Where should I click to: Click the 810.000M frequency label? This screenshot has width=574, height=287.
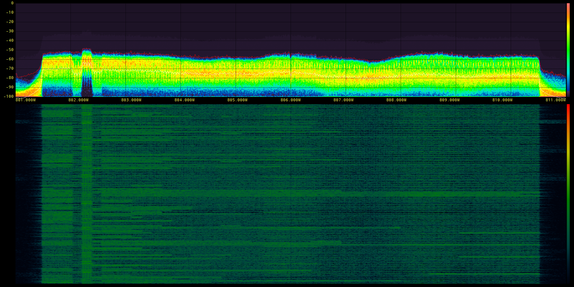click(502, 100)
